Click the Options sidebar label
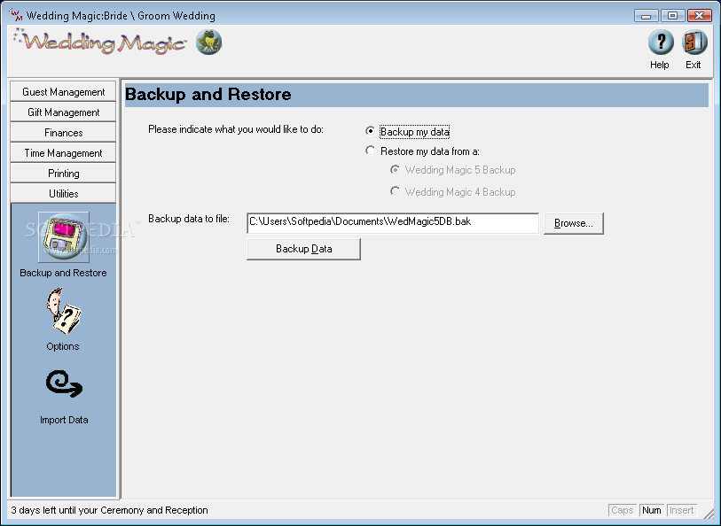This screenshot has height=526, width=721. (63, 346)
